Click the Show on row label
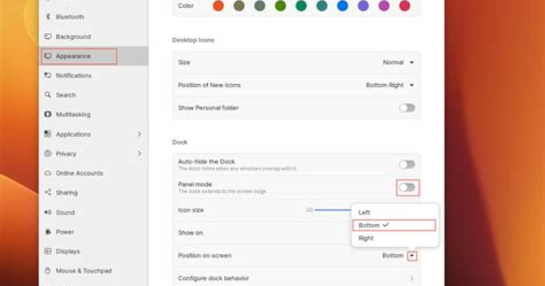 190,233
